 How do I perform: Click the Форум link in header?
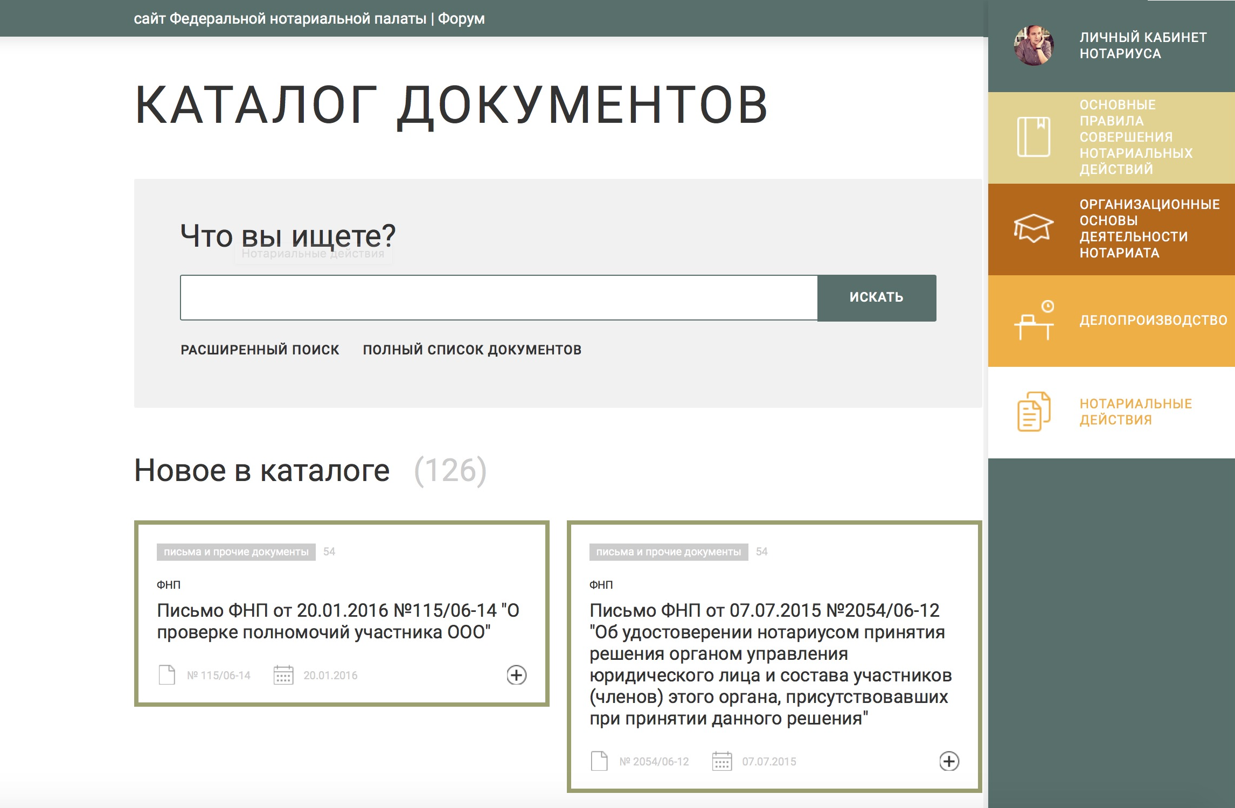pyautogui.click(x=461, y=19)
